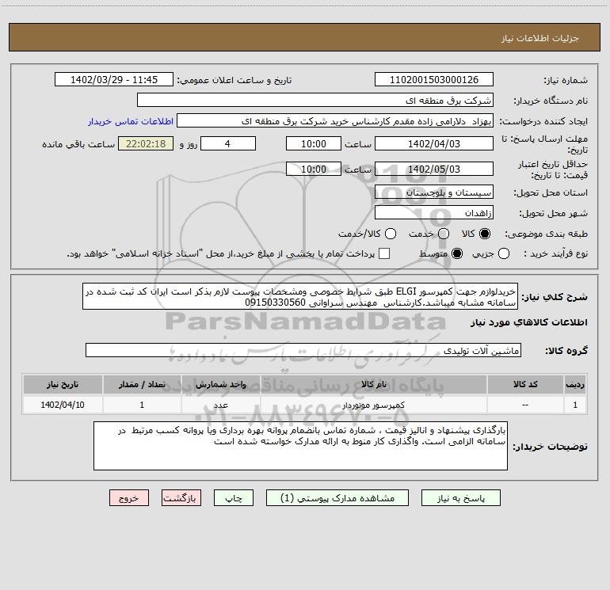
Task: Click the remaining time countdown 22:02:18
Action: coord(146,143)
